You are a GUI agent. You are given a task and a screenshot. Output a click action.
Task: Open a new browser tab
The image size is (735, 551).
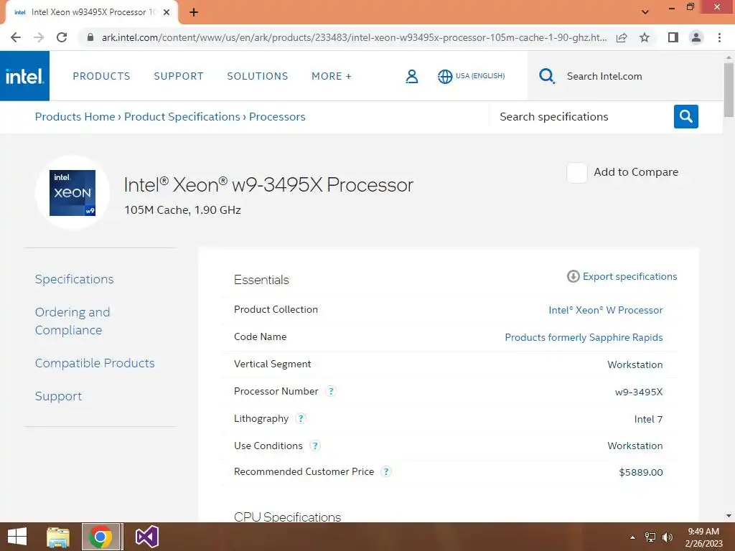[x=194, y=12]
